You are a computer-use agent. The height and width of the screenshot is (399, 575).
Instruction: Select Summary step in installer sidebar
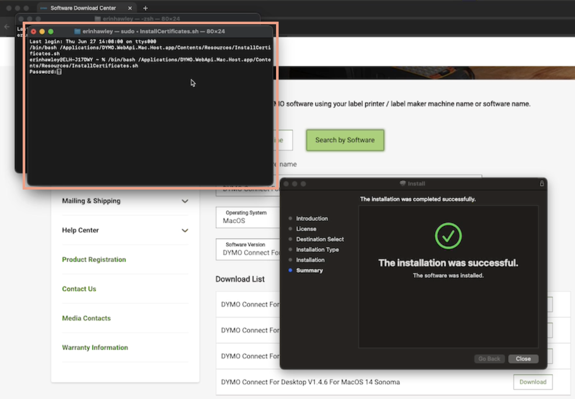pyautogui.click(x=309, y=270)
